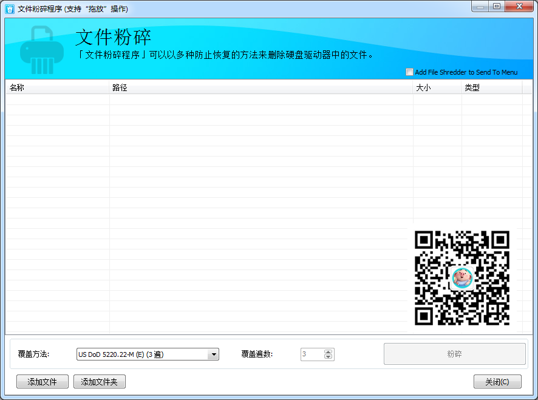Minimize the file shredder window
Image resolution: width=538 pixels, height=400 pixels.
click(x=480, y=7)
